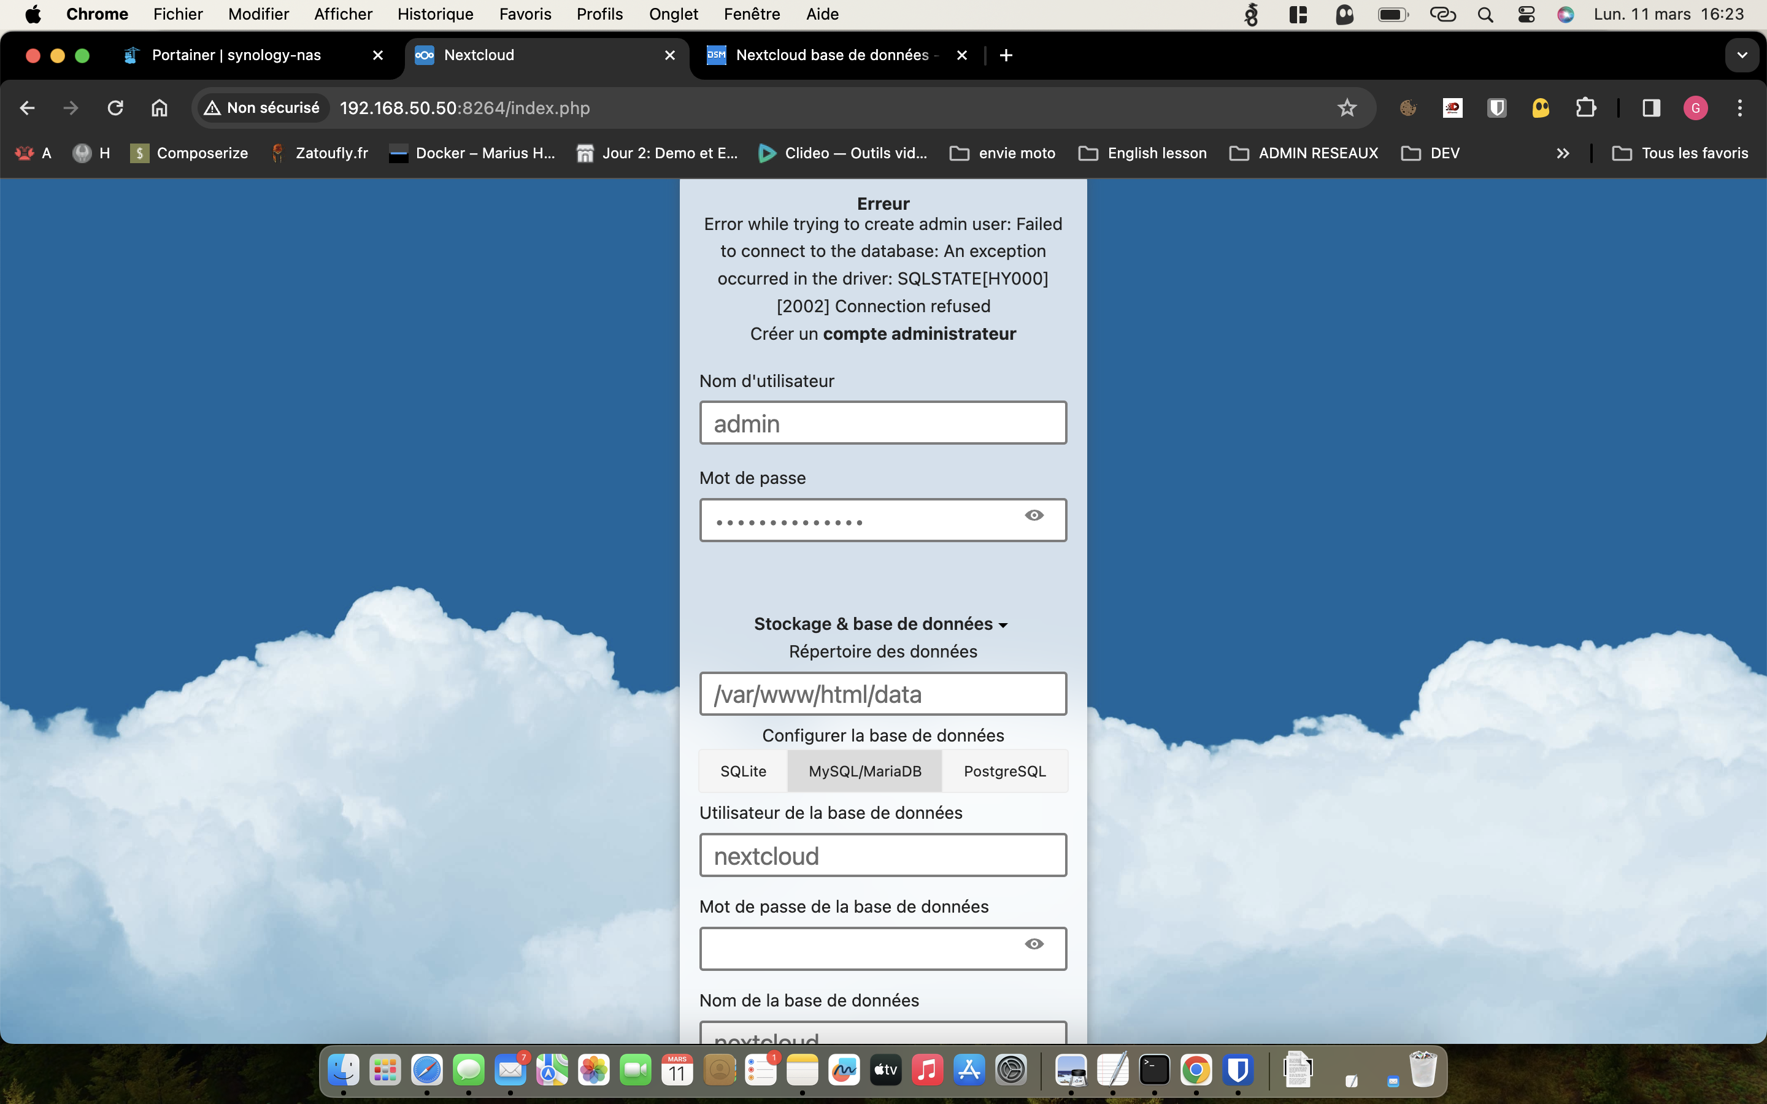Viewport: 1767px width, 1104px height.
Task: Show the database password with eye icon
Action: tap(1034, 944)
